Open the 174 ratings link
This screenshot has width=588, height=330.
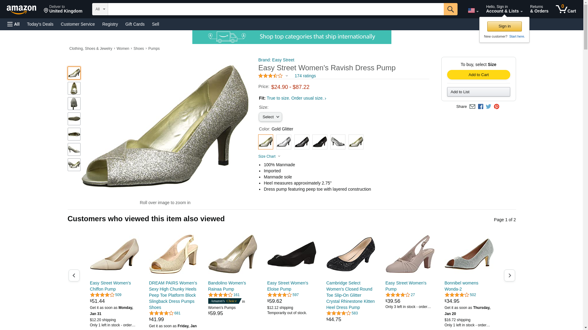(x=305, y=76)
